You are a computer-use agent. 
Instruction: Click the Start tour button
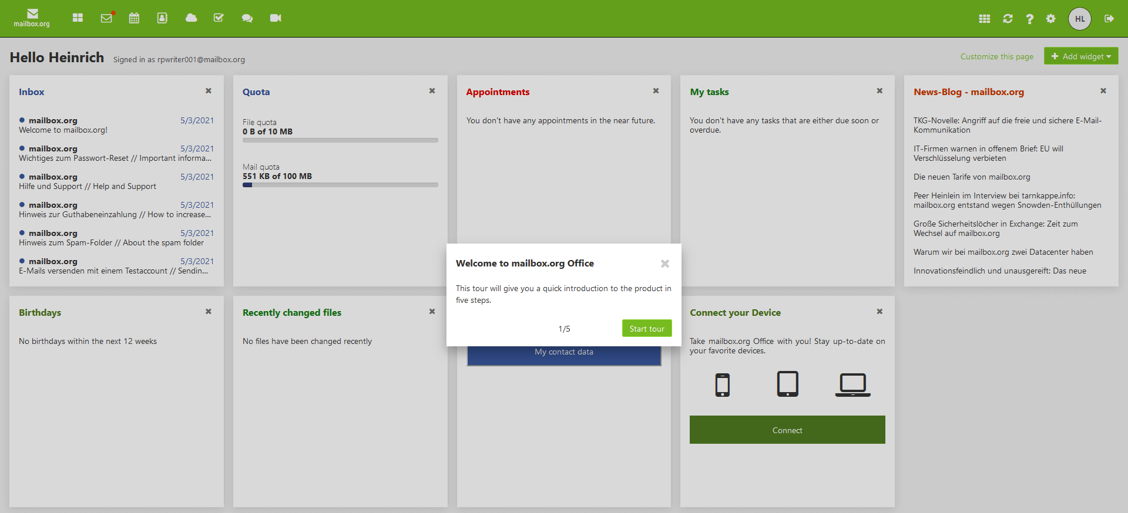coord(647,329)
